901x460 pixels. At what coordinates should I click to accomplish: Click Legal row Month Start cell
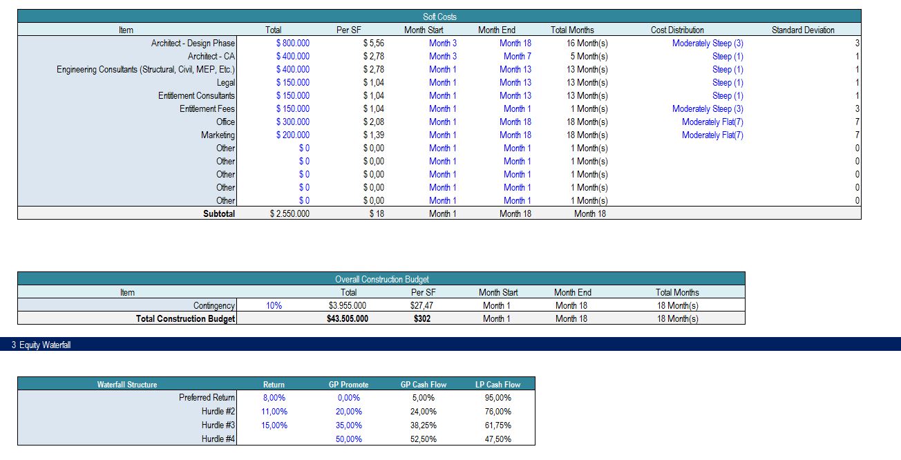click(x=443, y=82)
